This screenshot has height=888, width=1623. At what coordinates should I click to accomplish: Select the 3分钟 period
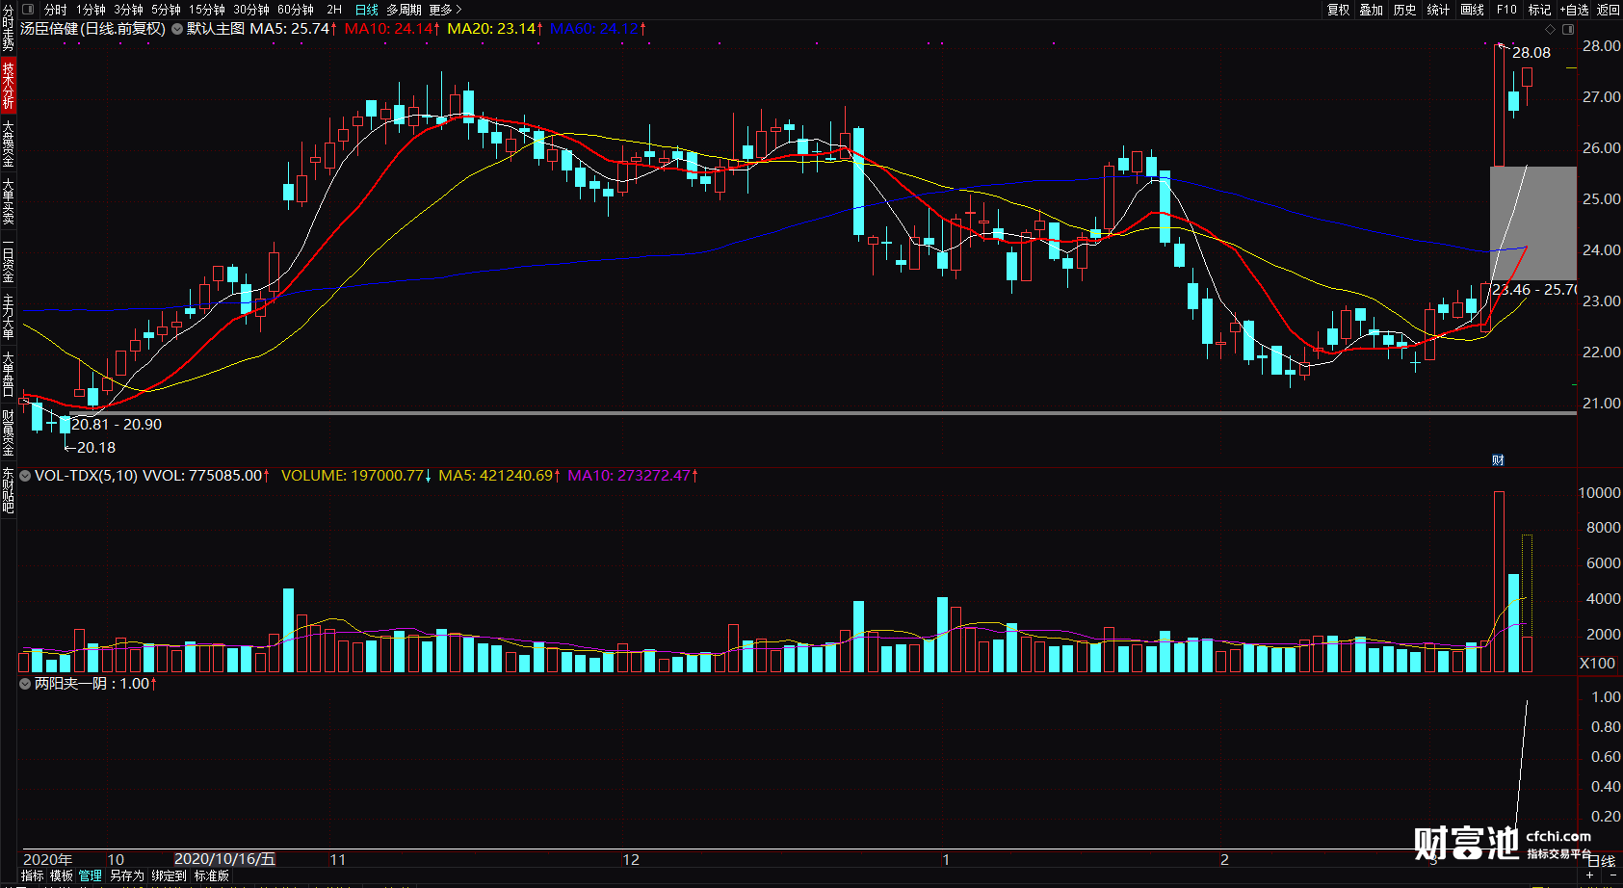pyautogui.click(x=128, y=10)
